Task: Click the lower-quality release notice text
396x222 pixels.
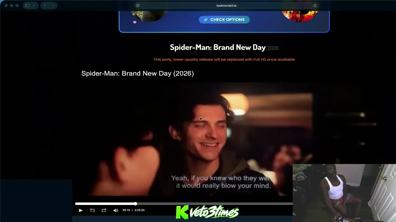Action: pyautogui.click(x=224, y=60)
